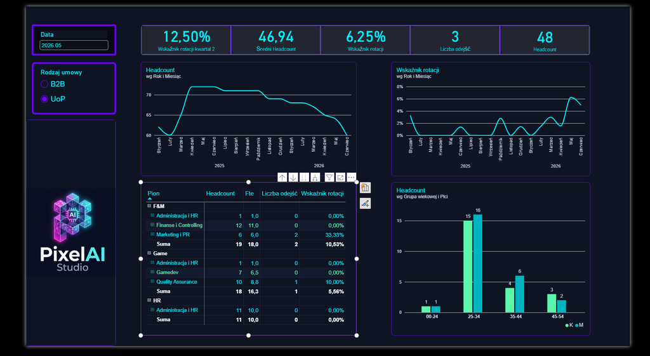Click the 00-24 age group axis label
650x356 pixels.
click(432, 317)
